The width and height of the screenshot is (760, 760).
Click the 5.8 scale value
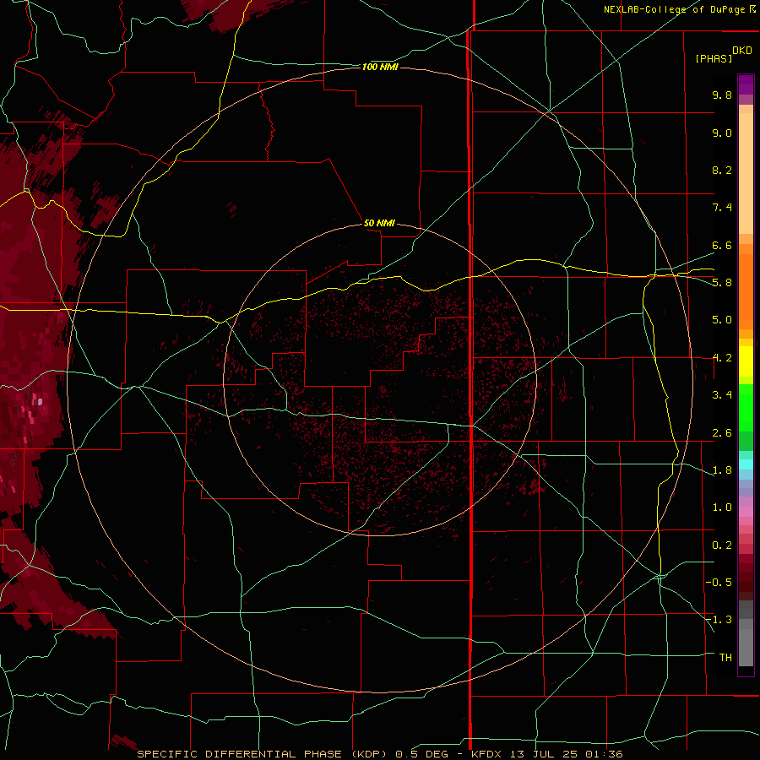click(x=722, y=283)
